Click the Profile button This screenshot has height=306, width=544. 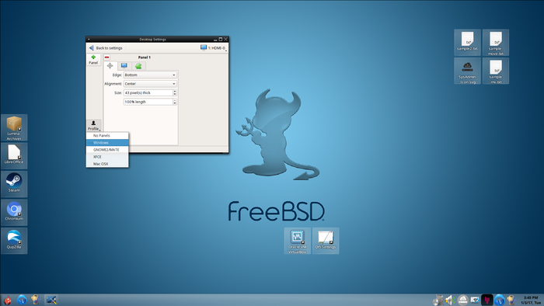pos(94,126)
